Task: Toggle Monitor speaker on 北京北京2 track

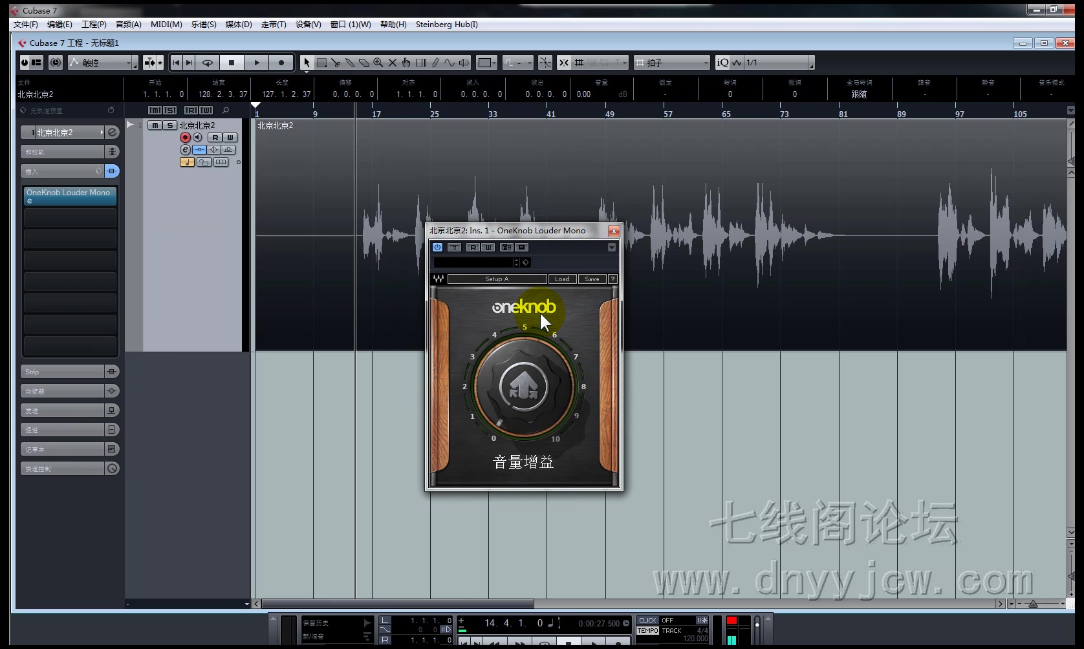Action: pyautogui.click(x=198, y=138)
